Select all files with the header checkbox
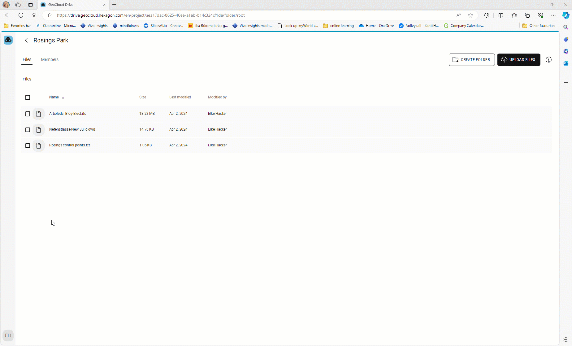The image size is (572, 346). (x=28, y=97)
